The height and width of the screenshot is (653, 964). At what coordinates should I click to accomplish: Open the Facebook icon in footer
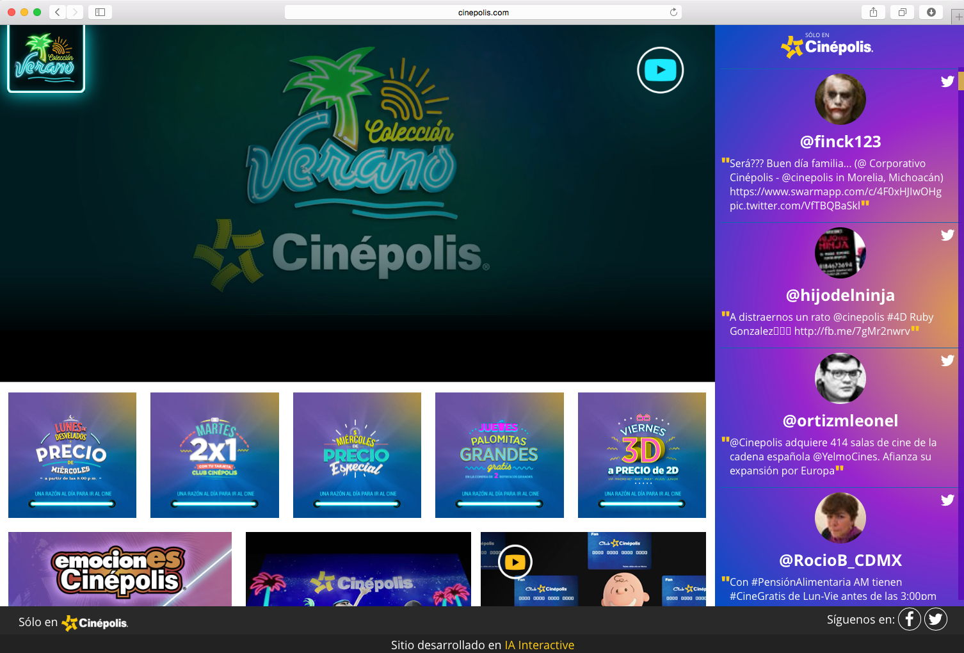[910, 619]
